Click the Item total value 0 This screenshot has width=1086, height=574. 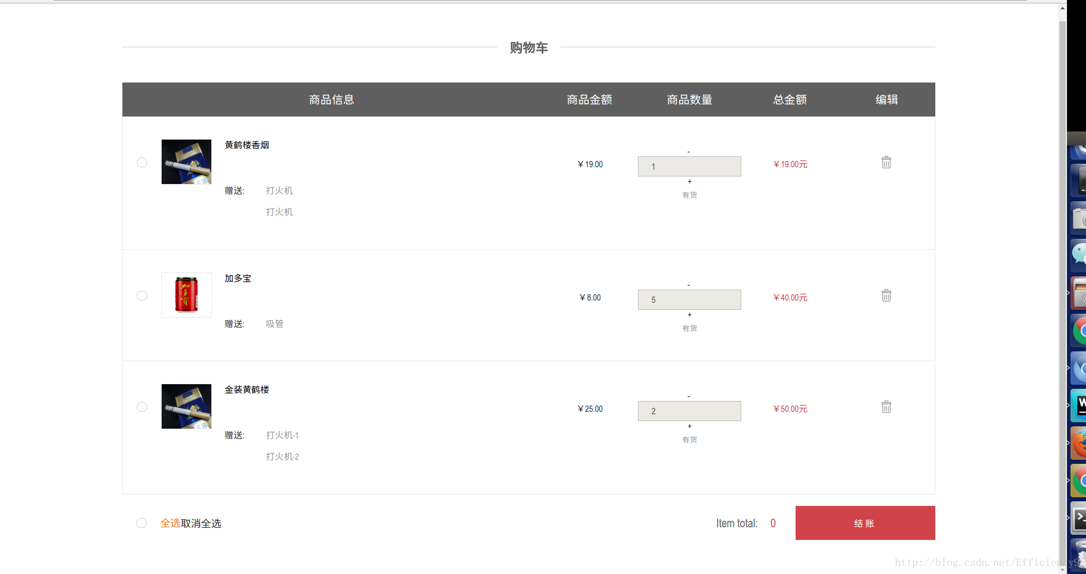(x=773, y=523)
